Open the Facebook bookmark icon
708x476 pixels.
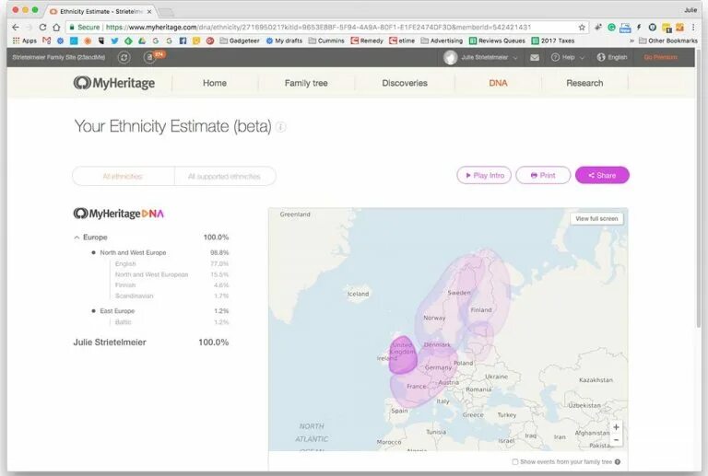[183, 41]
